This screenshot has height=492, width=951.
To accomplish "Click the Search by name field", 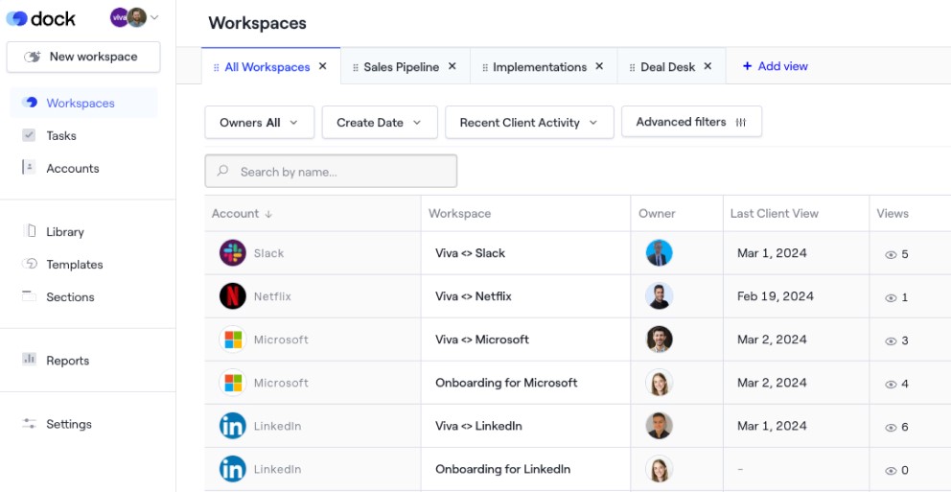I will 331,172.
